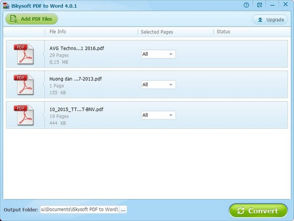Click the Upgrade button
The width and height of the screenshot is (294, 221).
click(270, 20)
